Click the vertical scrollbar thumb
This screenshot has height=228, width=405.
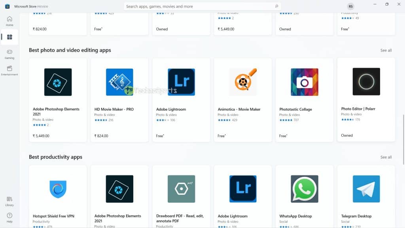point(403,140)
